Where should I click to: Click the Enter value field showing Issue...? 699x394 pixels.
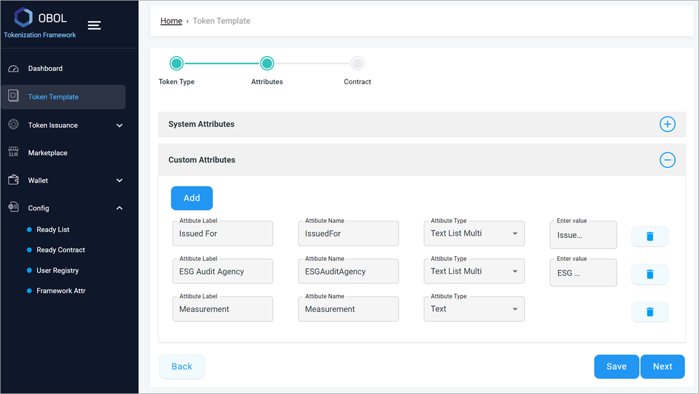583,235
